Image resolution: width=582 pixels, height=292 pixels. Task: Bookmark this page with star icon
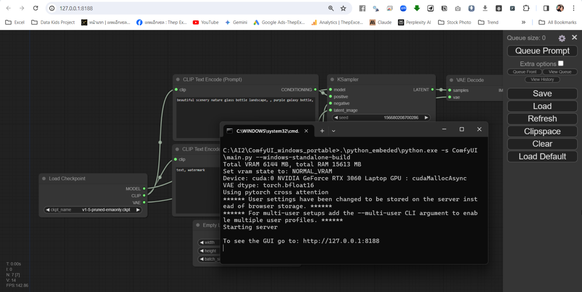pos(343,8)
